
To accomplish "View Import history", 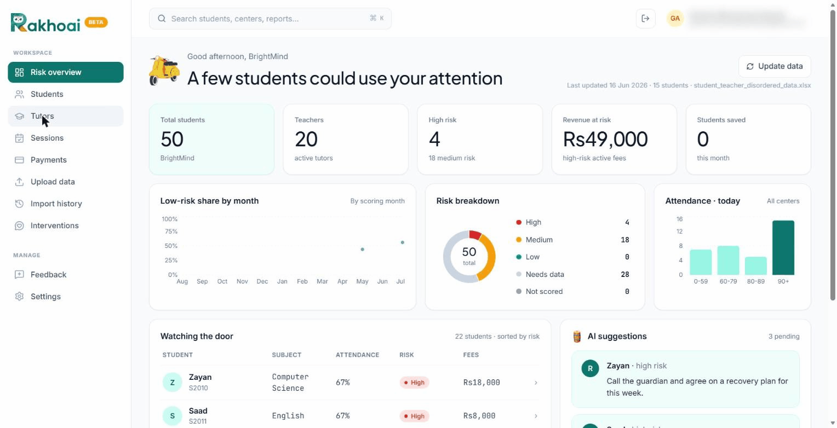I will click(x=66, y=204).
